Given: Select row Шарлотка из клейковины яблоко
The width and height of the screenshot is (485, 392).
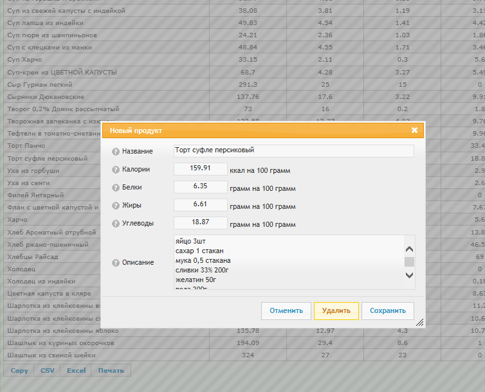Looking at the screenshot, I should [244, 331].
